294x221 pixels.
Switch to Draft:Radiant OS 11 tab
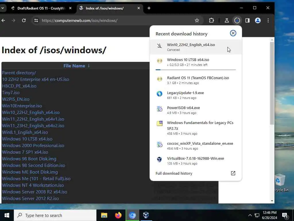point(41,8)
